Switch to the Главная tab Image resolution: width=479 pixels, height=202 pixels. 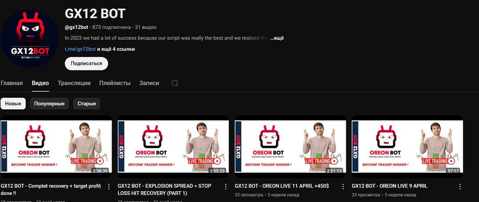[12, 83]
